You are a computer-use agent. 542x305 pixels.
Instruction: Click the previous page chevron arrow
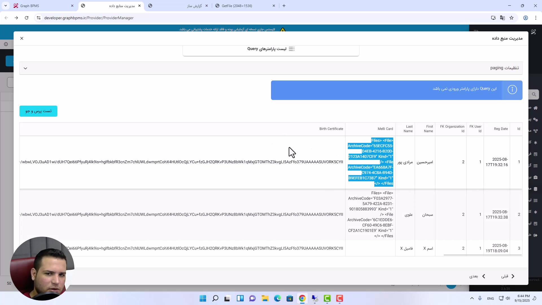513,276
